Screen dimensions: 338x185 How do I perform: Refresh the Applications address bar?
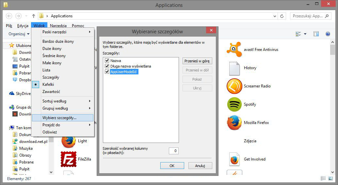tap(282, 16)
